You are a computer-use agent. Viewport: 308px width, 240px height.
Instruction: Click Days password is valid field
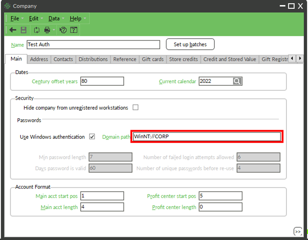(x=110, y=168)
